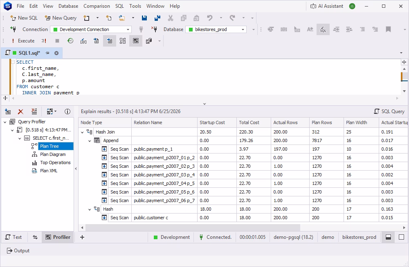Open the Output panel
This screenshot has height=267, width=409.
pyautogui.click(x=18, y=251)
